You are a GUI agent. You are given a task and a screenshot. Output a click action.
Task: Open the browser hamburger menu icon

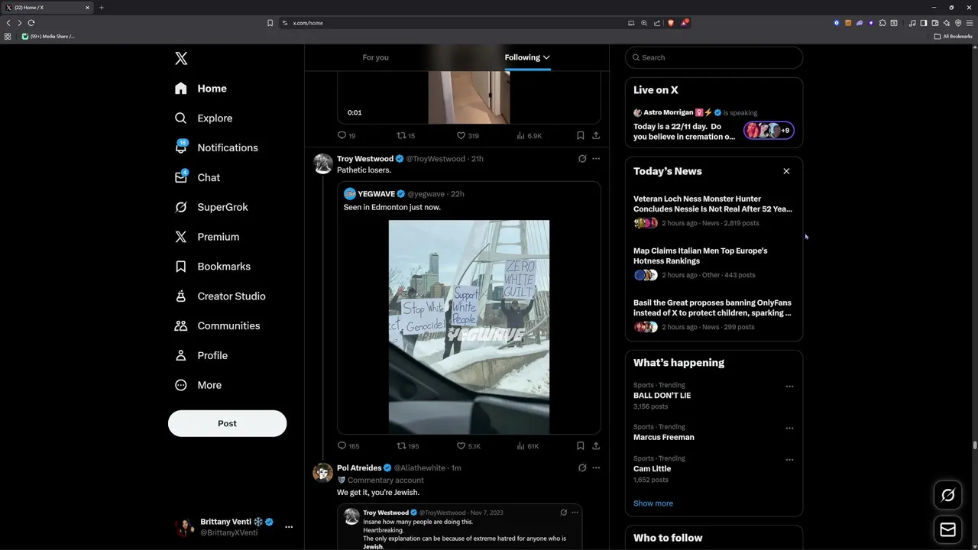tap(970, 23)
